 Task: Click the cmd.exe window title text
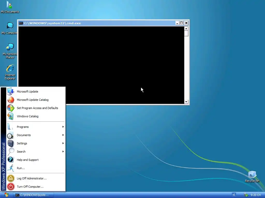[x=52, y=23]
